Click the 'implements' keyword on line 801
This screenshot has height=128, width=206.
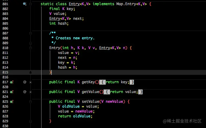tap(103, 4)
